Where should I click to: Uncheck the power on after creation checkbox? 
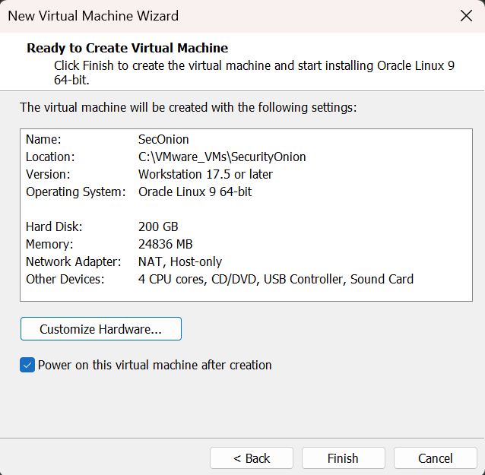[x=27, y=365]
